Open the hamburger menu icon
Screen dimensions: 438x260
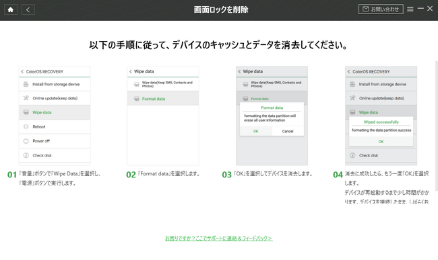pos(410,9)
